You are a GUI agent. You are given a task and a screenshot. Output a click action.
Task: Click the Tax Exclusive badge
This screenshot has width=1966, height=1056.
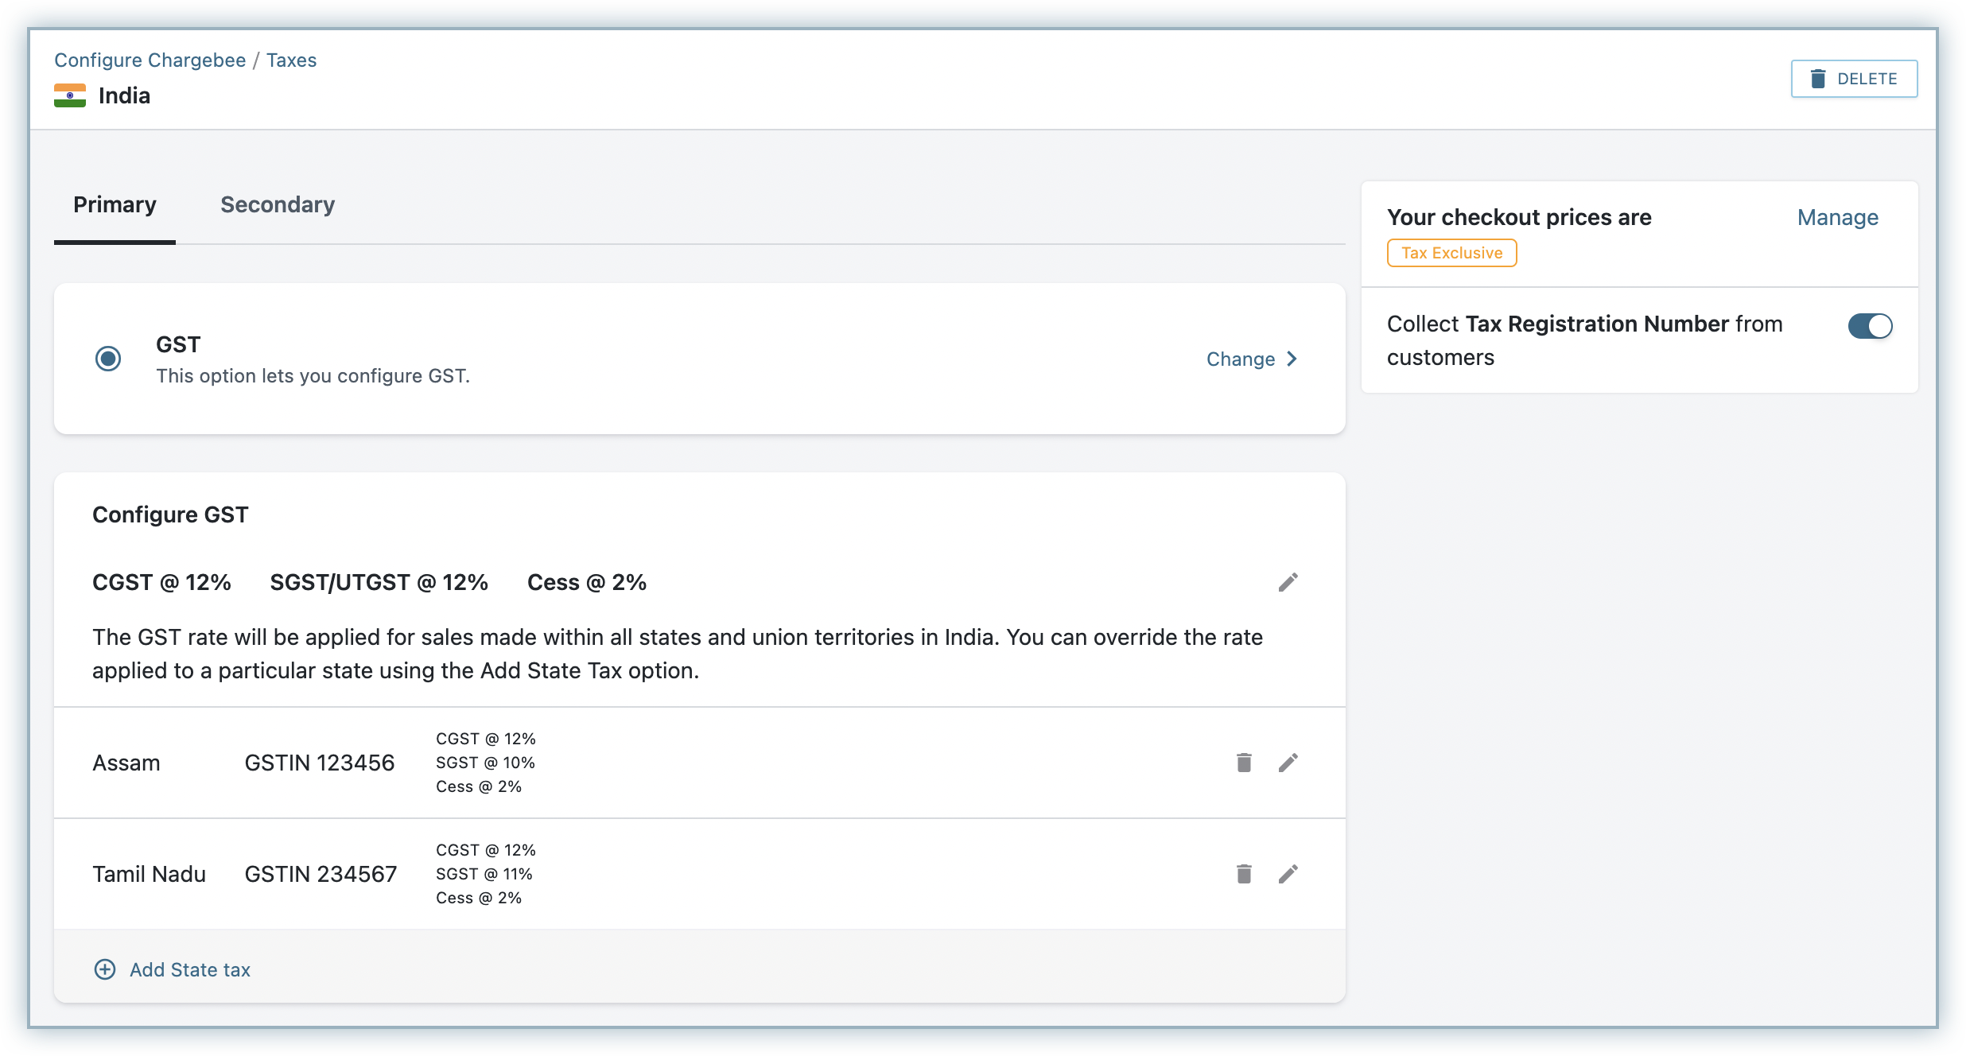click(x=1451, y=253)
